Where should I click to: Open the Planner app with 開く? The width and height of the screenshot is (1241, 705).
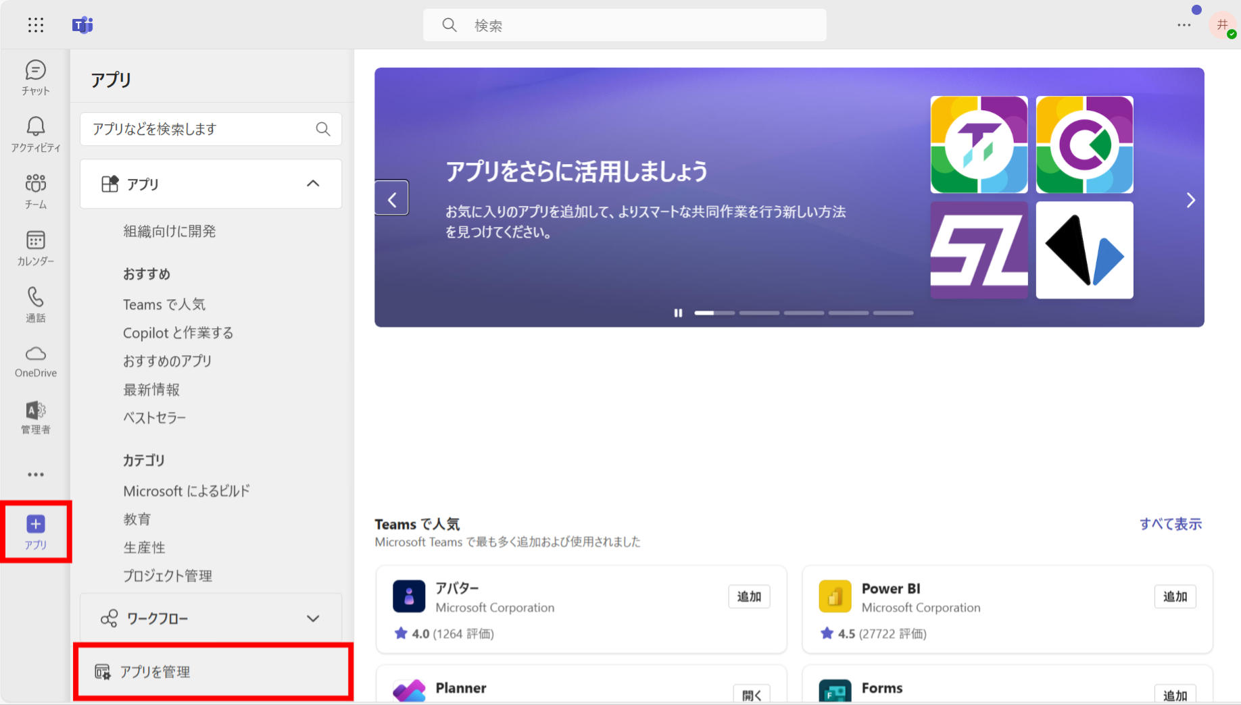(752, 694)
